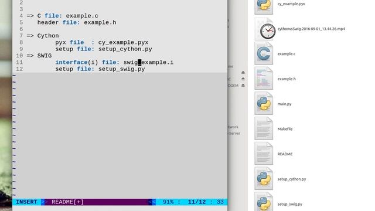Place cursor on 'setup_cython.py' in line 9
Screen dimensions: 375x211
pyautogui.click(x=125, y=49)
